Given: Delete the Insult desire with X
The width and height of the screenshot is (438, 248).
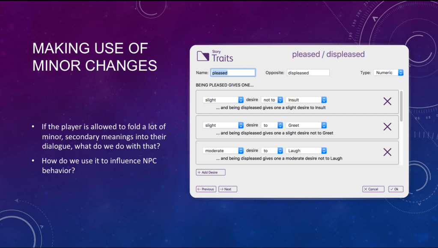Looking at the screenshot, I should pyautogui.click(x=387, y=101).
